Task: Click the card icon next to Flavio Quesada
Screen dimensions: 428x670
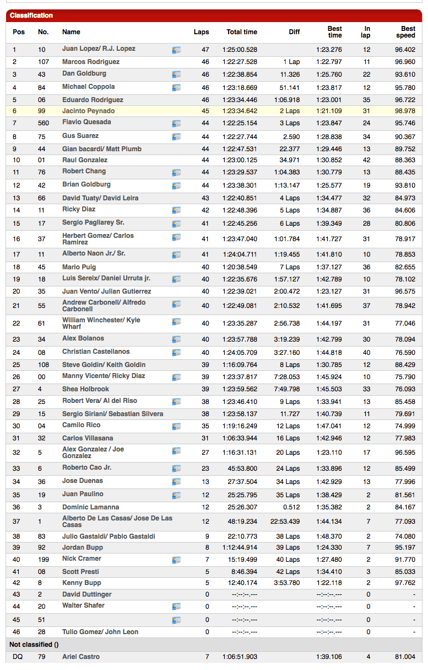Action: [176, 124]
